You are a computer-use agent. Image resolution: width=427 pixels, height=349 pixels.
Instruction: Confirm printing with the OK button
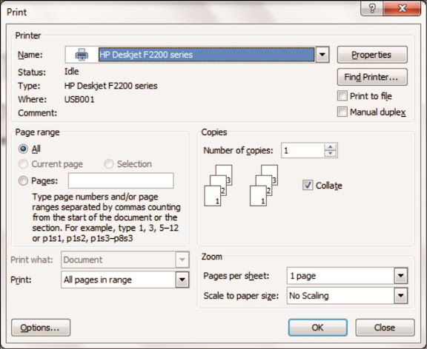318,328
